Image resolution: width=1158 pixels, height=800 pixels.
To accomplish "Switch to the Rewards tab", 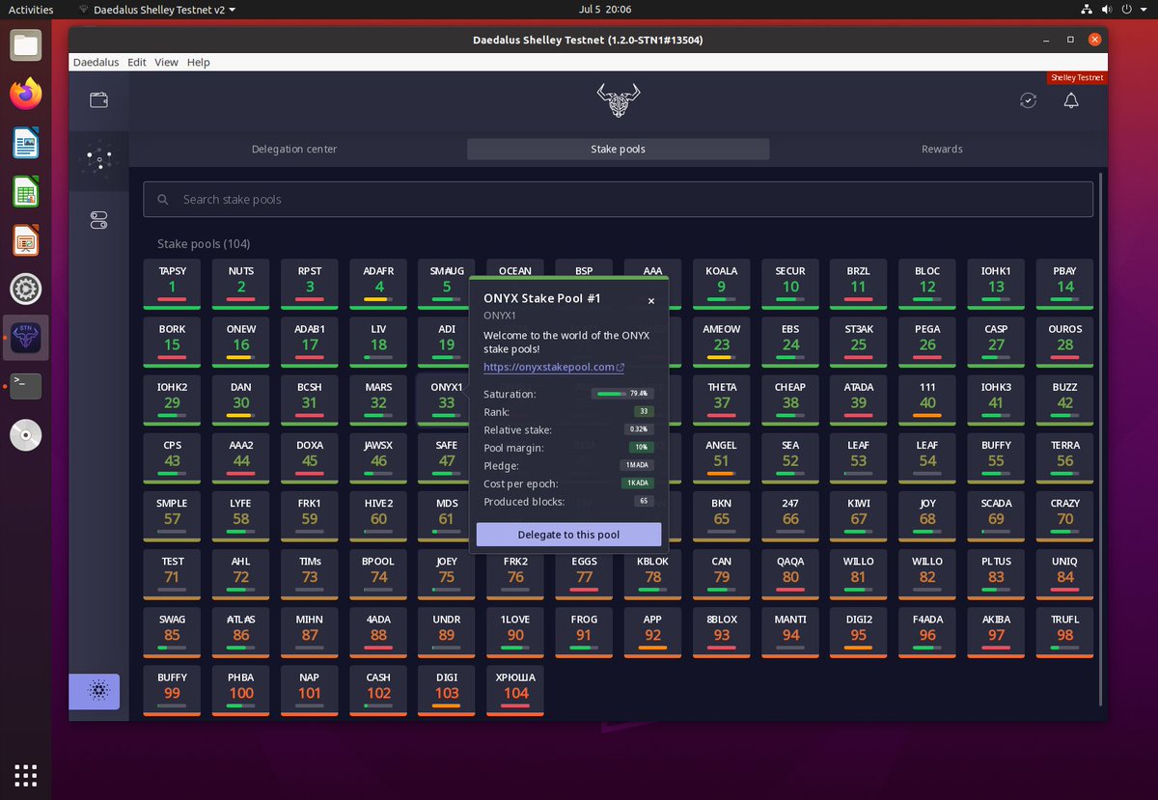I will [x=941, y=149].
